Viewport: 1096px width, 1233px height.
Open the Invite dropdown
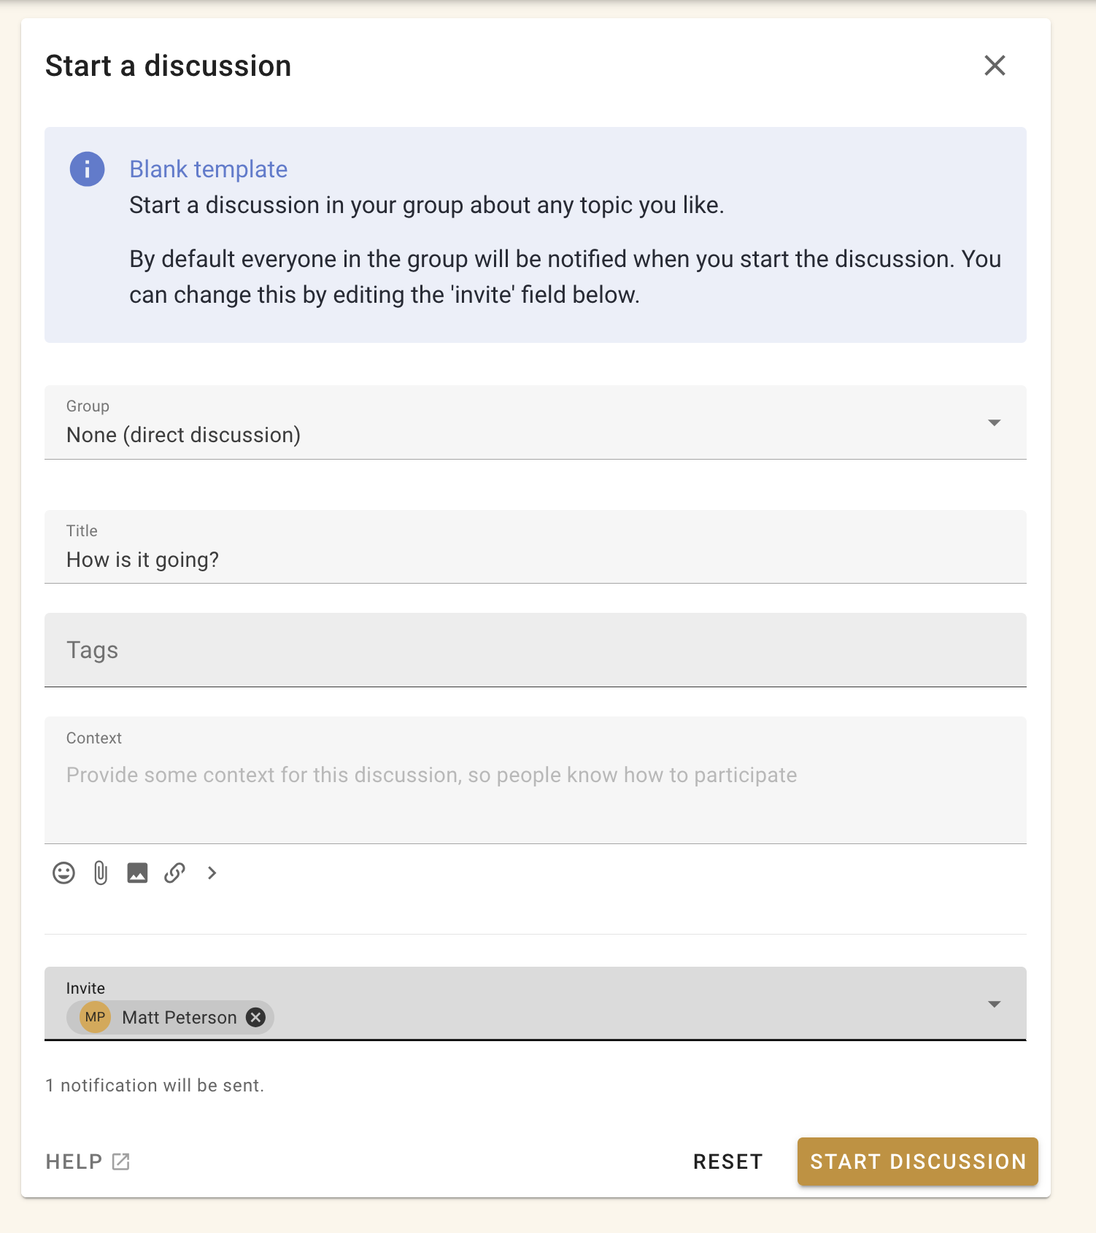[993, 1003]
